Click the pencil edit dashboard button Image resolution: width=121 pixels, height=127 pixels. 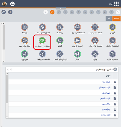pyautogui.click(x=4, y=12)
